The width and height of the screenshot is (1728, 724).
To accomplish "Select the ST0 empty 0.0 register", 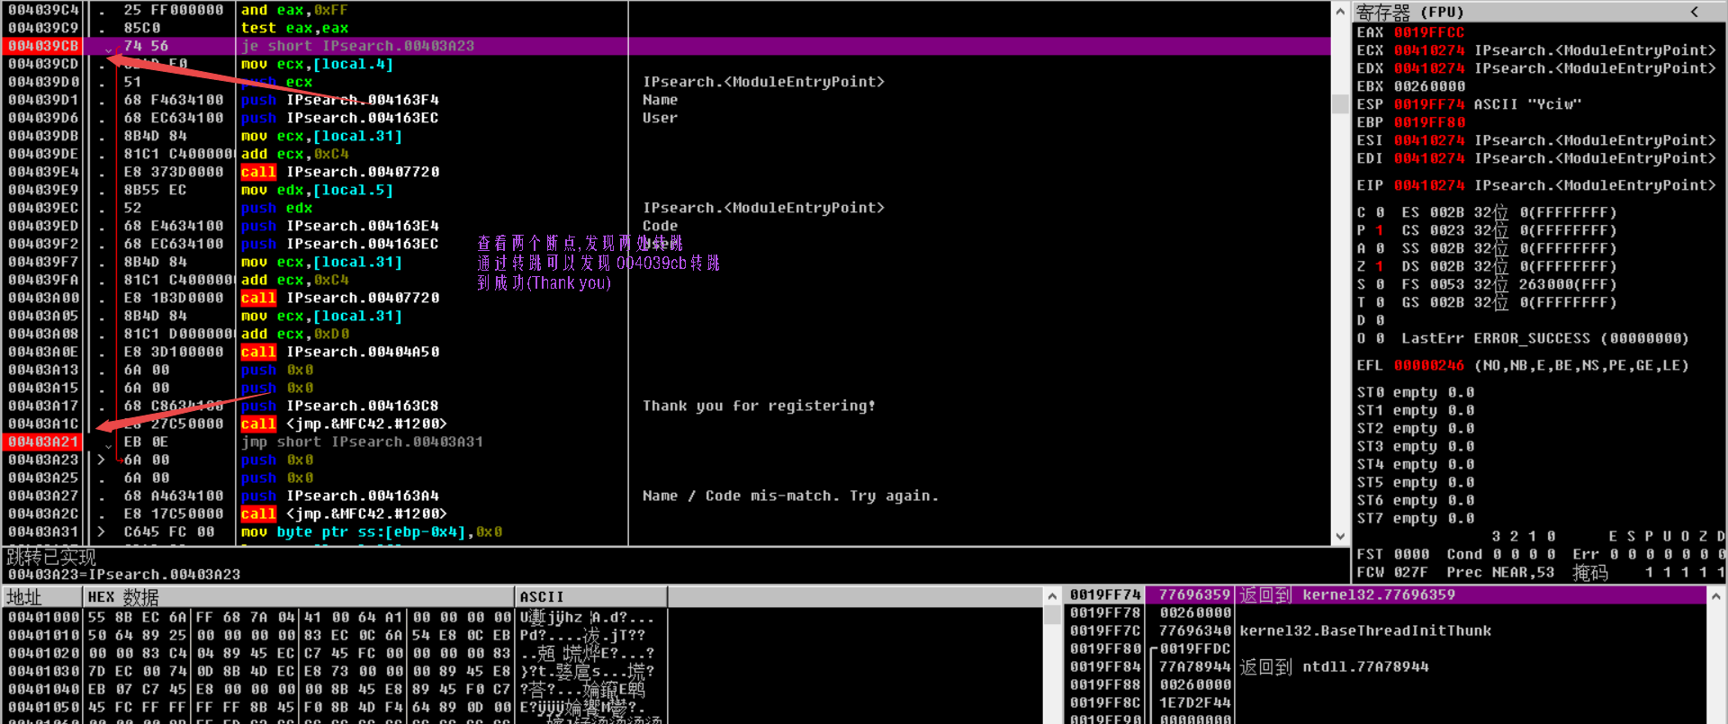I will click(1416, 392).
